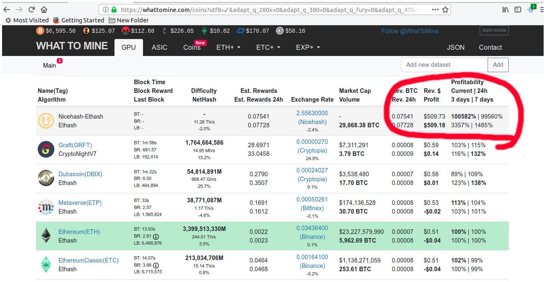Click the WHAT TO MINE site logo
Image resolution: width=544 pixels, height=282 pixels.
click(72, 46)
